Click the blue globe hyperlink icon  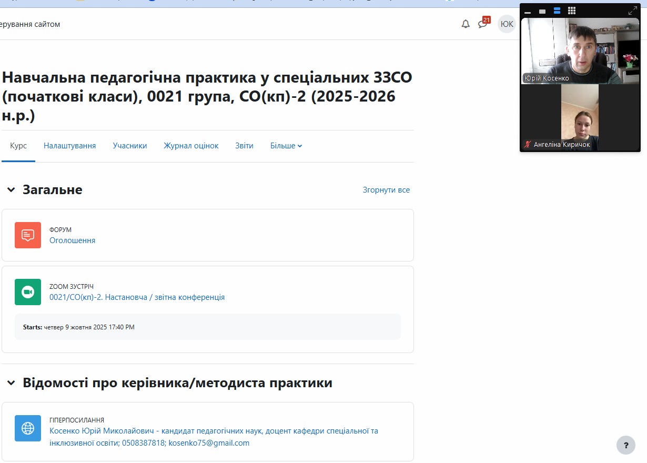28,428
